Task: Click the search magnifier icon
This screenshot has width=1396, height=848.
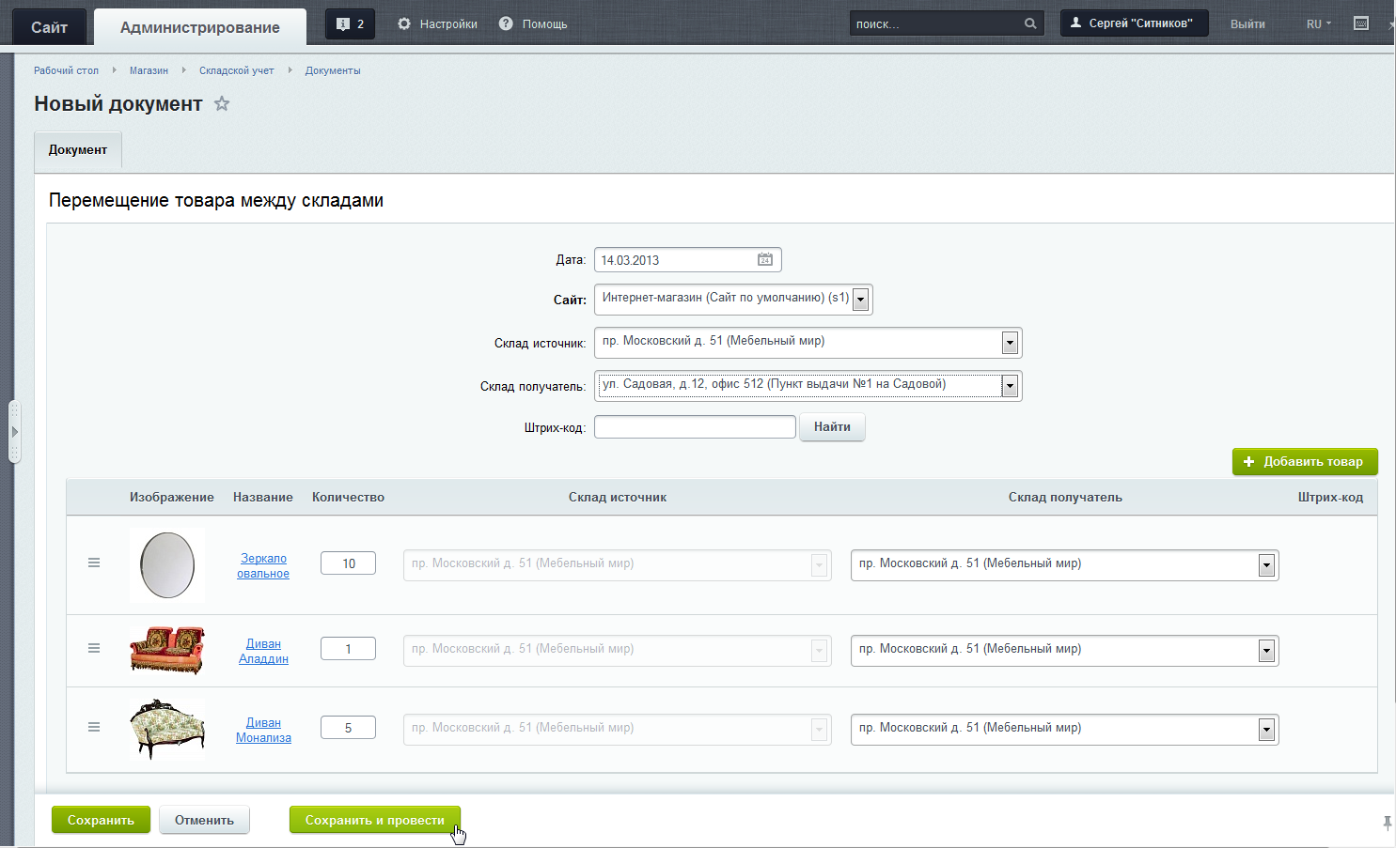Action: click(x=1030, y=24)
